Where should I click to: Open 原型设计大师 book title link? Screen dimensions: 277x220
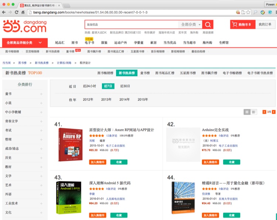click(x=122, y=130)
